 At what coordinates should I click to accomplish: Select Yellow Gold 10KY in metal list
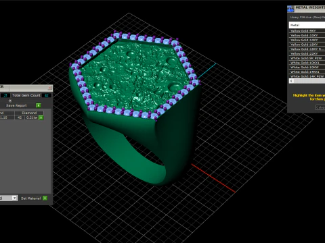[307, 35]
